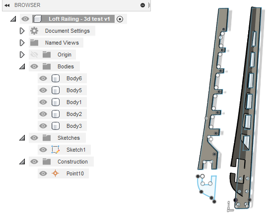Expand the Document Settings node

[x=22, y=31]
